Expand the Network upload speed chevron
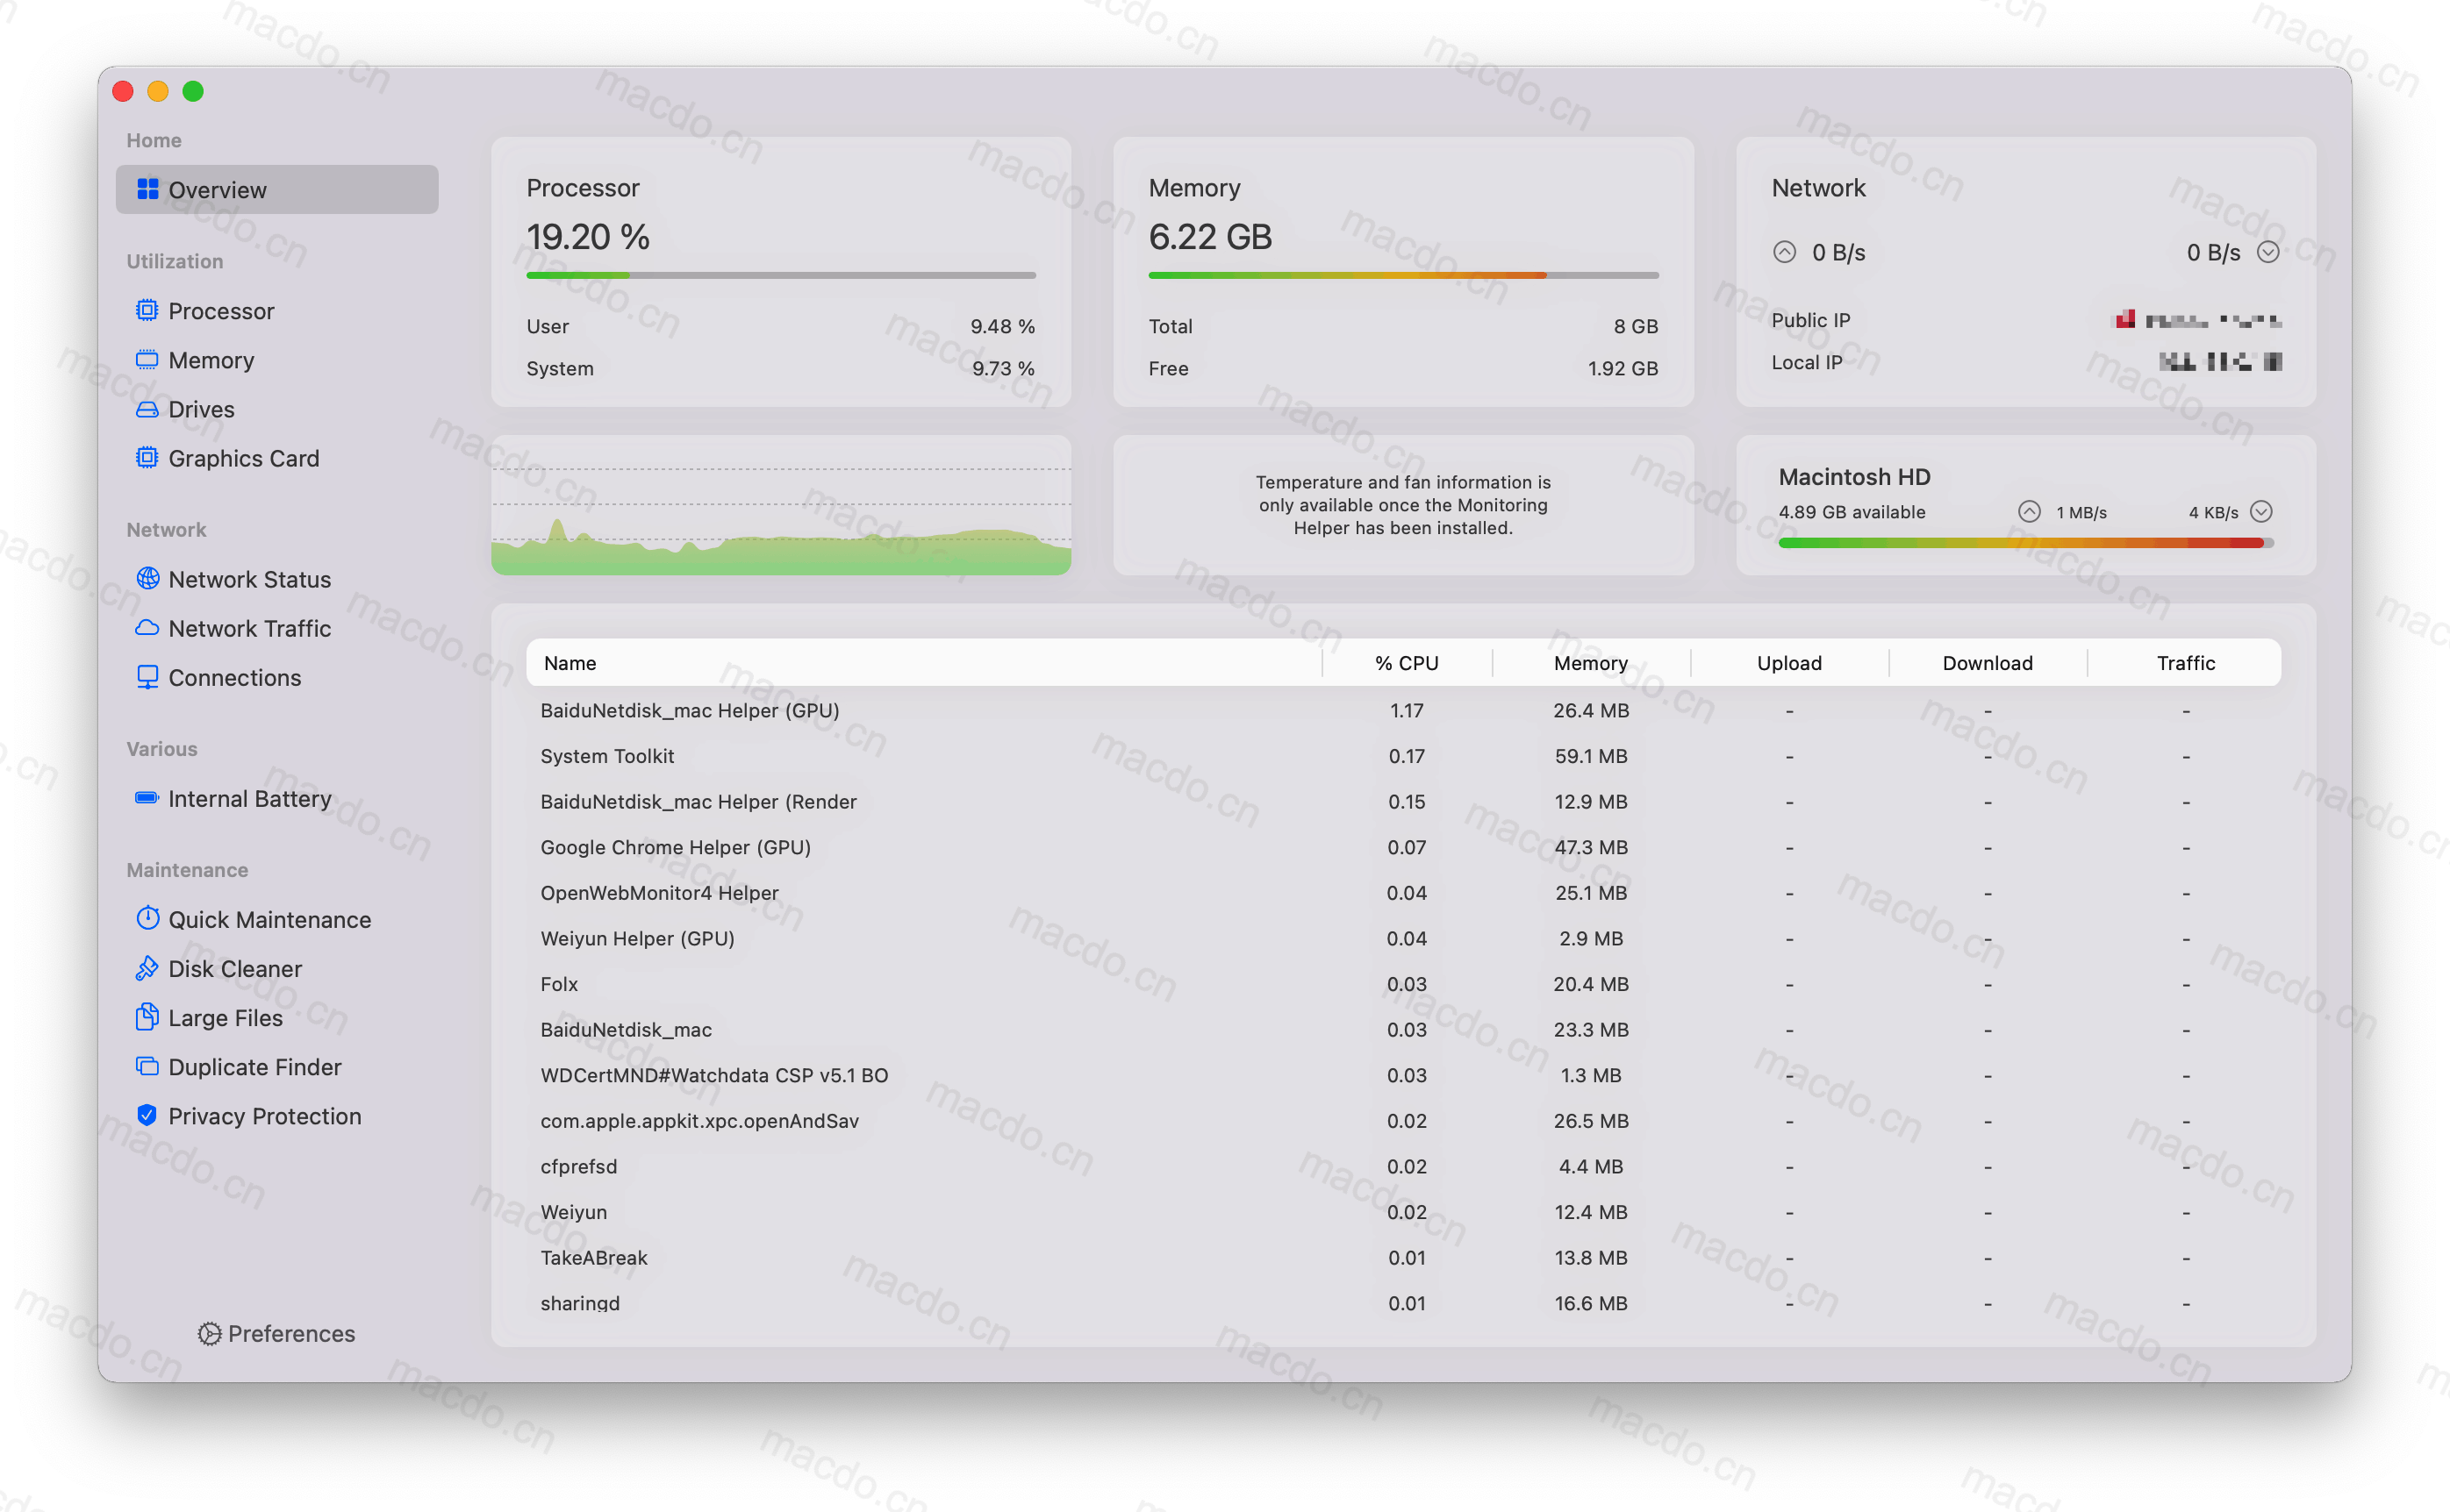 1784,252
